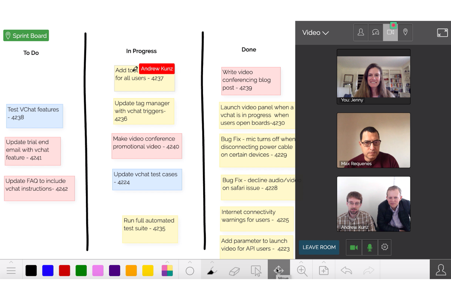Select the blue color swatch
451x300 pixels.
pyautogui.click(x=48, y=271)
